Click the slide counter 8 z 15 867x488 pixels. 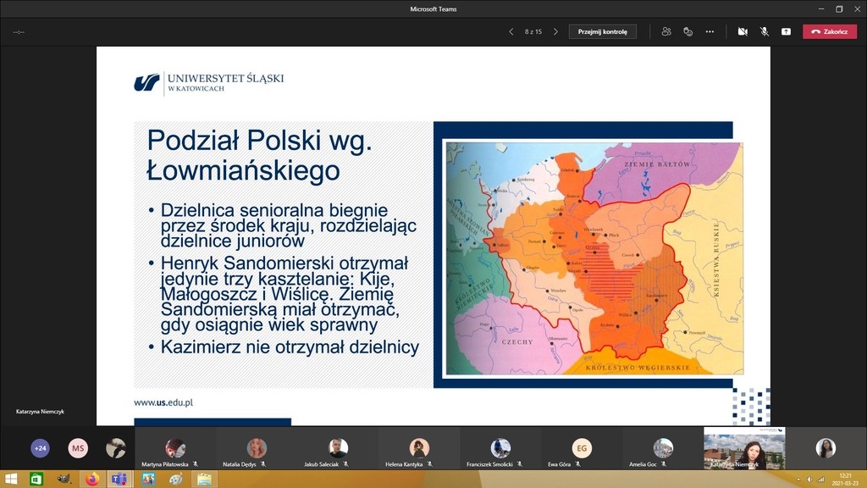(x=533, y=31)
